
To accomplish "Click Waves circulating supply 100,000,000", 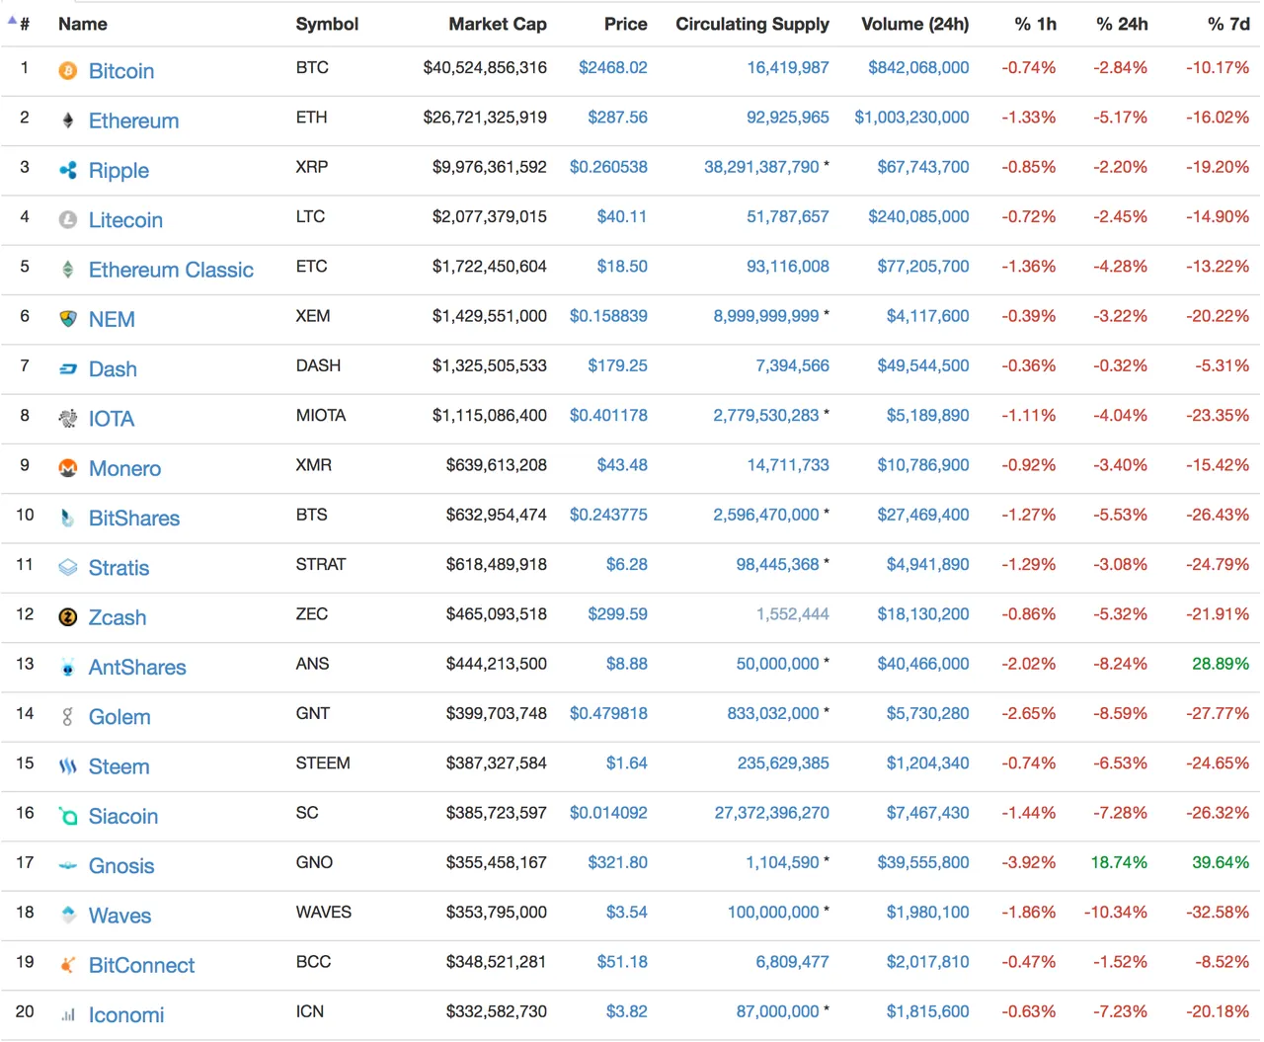I will click(x=773, y=912).
